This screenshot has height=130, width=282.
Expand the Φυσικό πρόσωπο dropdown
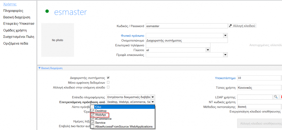(x=225, y=35)
